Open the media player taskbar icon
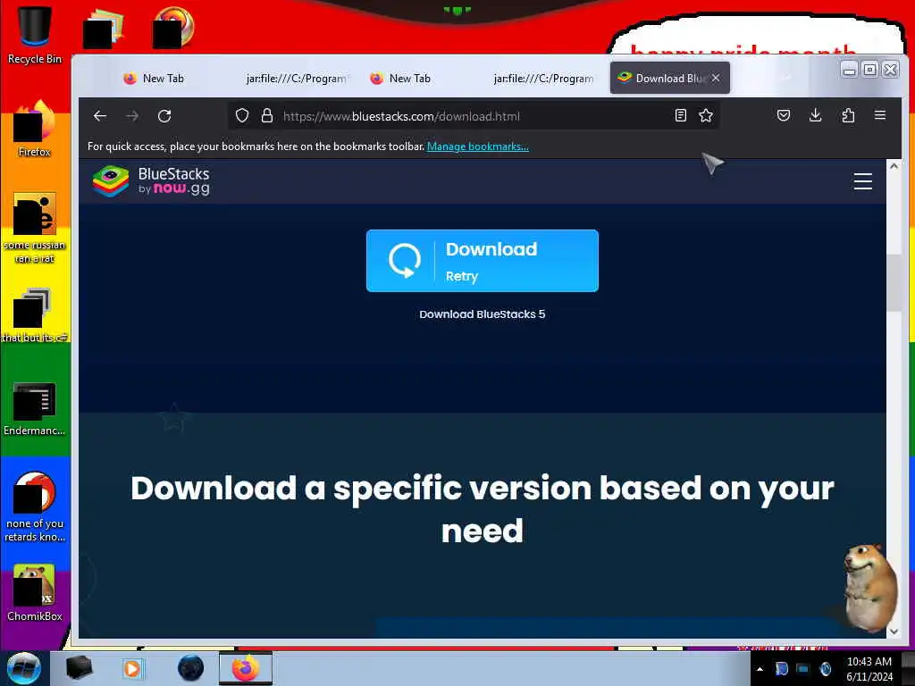 [x=132, y=668]
